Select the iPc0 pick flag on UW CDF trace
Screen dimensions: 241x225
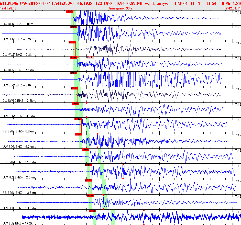pos(90,196)
